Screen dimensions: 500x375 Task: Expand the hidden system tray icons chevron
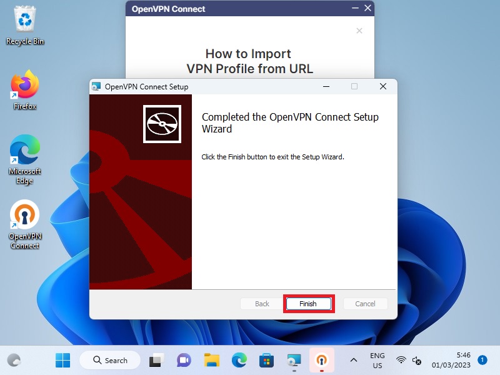[353, 360]
